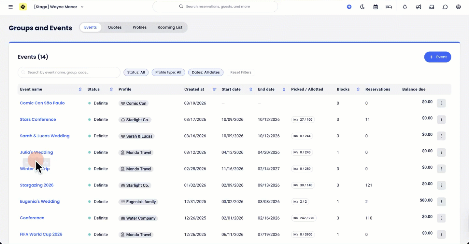Click the bed rooms icon in header
469x244 pixels.
389,7
